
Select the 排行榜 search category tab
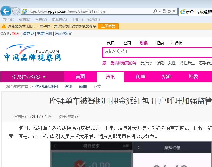pyautogui.click(x=177, y=43)
